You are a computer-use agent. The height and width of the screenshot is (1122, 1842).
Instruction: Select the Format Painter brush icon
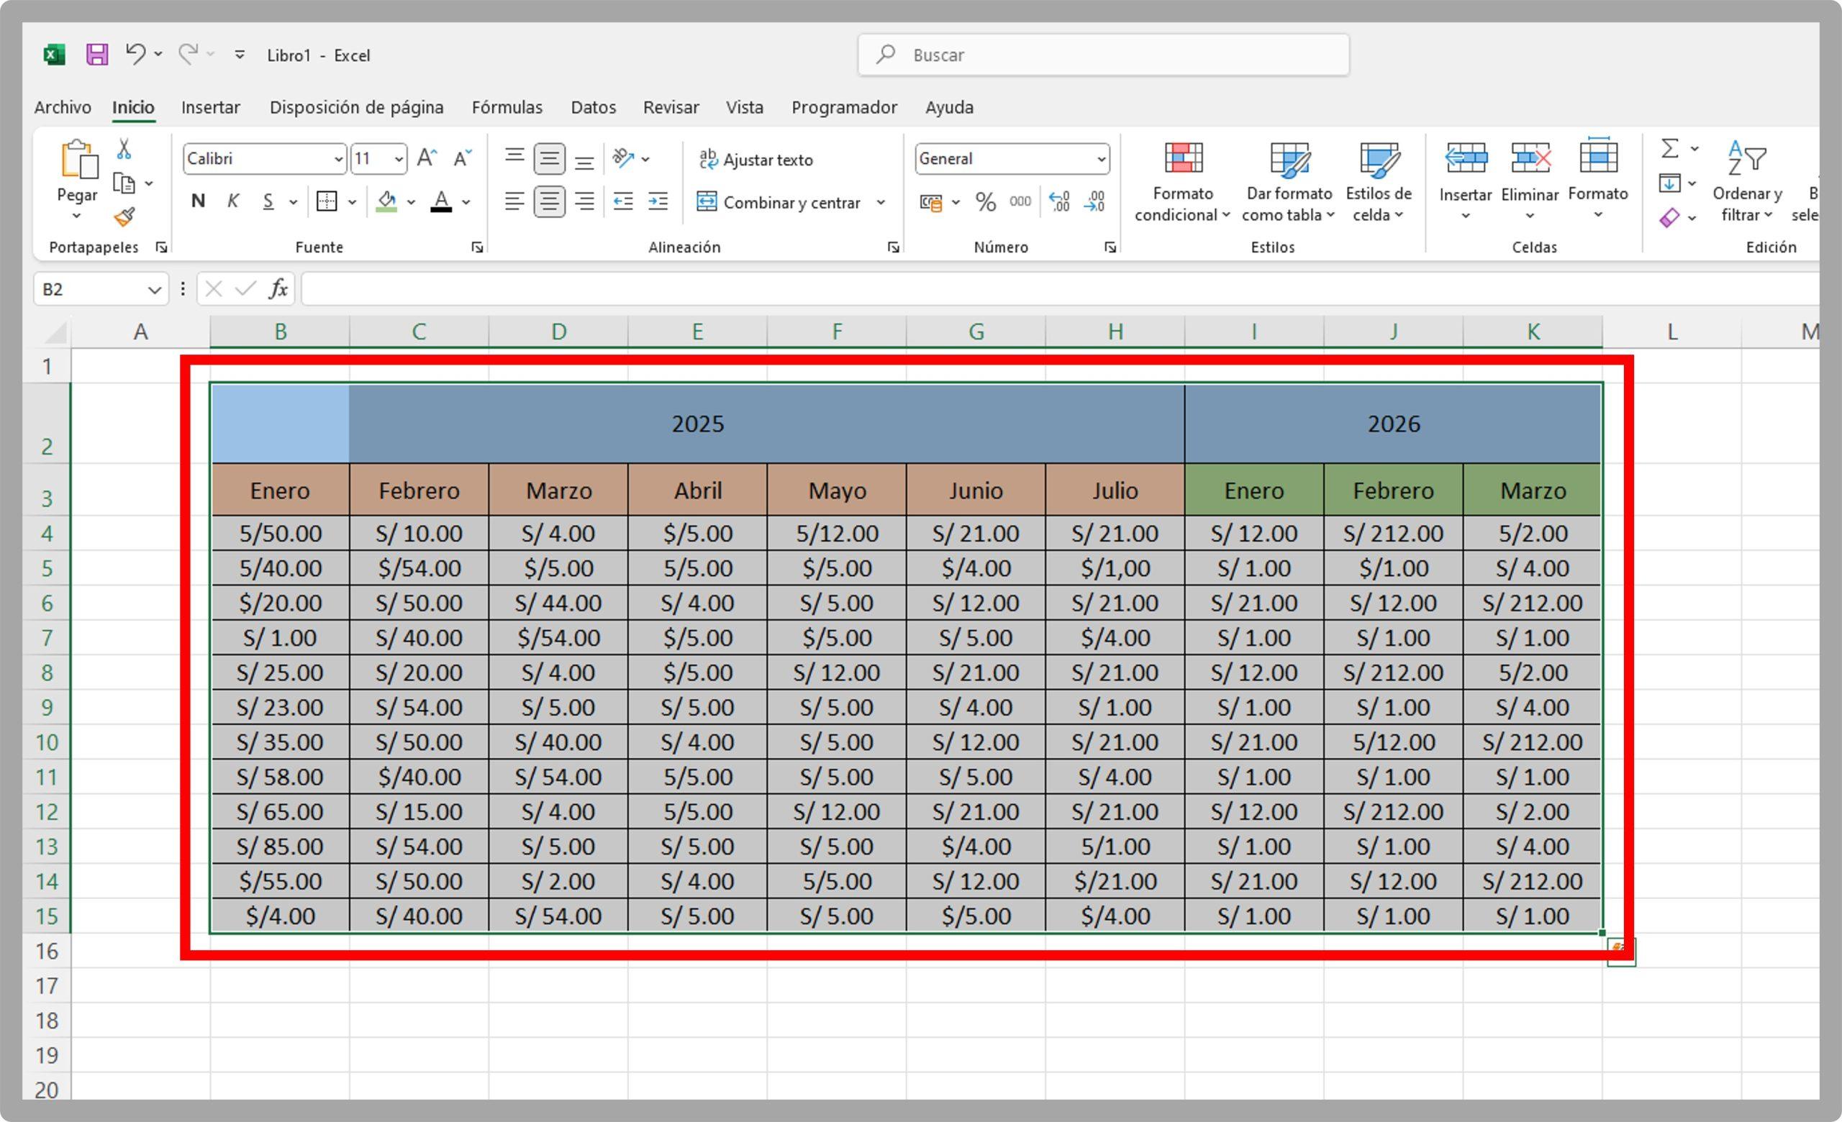click(125, 217)
